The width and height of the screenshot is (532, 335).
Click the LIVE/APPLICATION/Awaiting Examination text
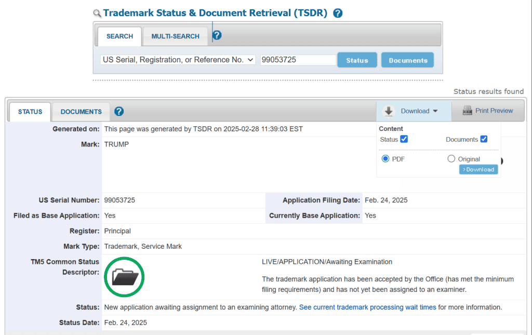point(327,262)
